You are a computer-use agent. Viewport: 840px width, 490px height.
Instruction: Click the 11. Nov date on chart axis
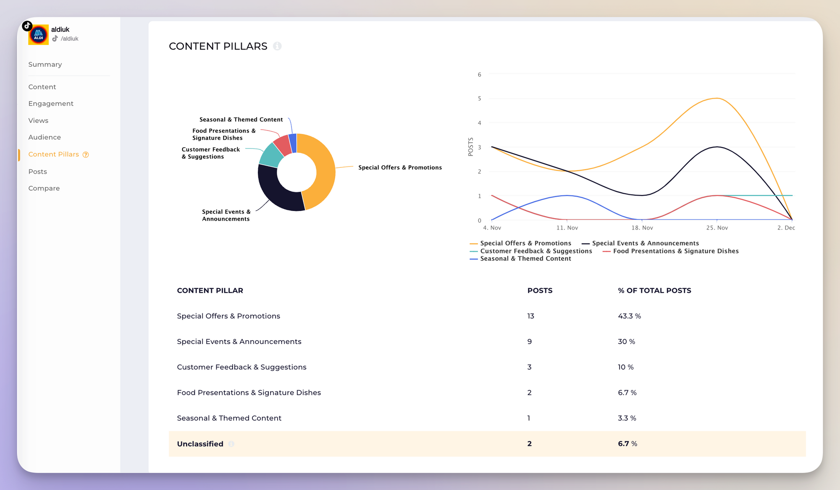click(x=567, y=228)
